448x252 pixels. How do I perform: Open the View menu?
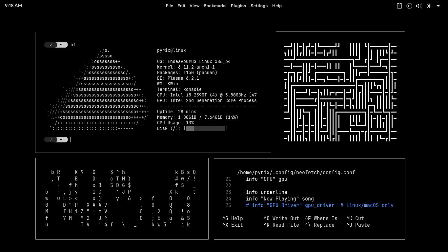point(194,6)
